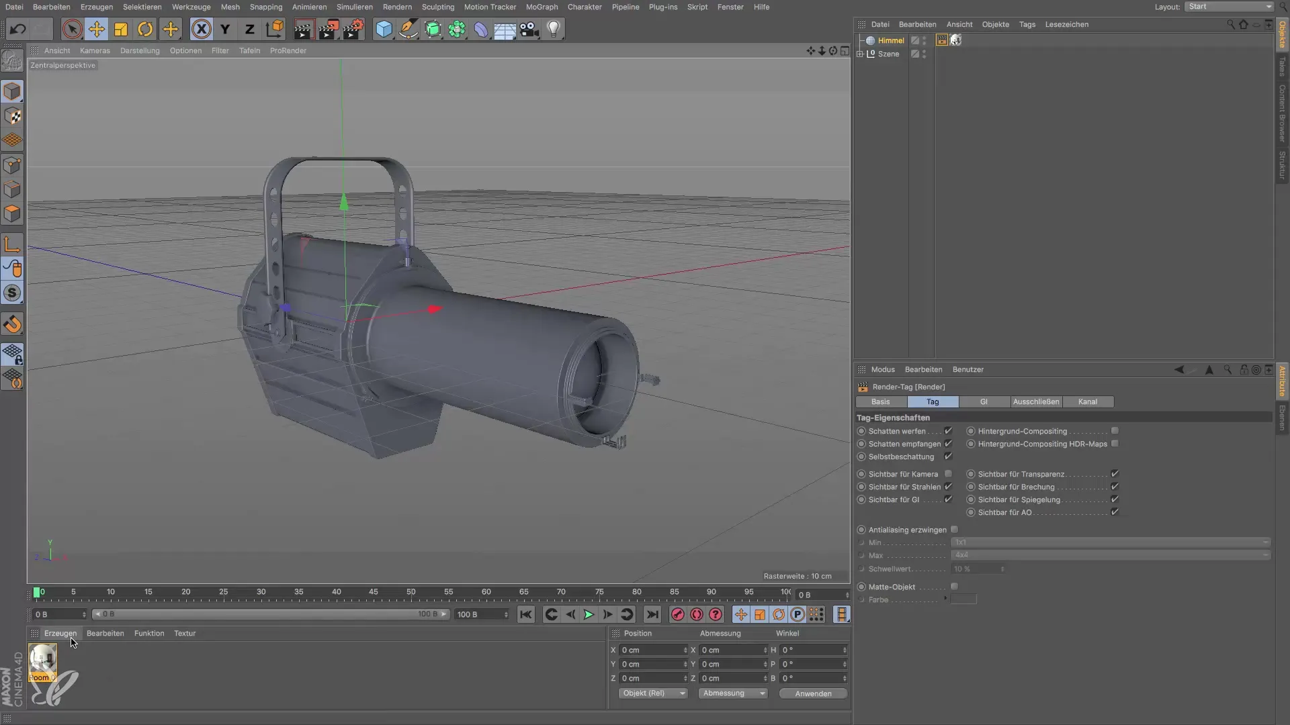
Task: Switch to Model mode
Action: pos(12,91)
